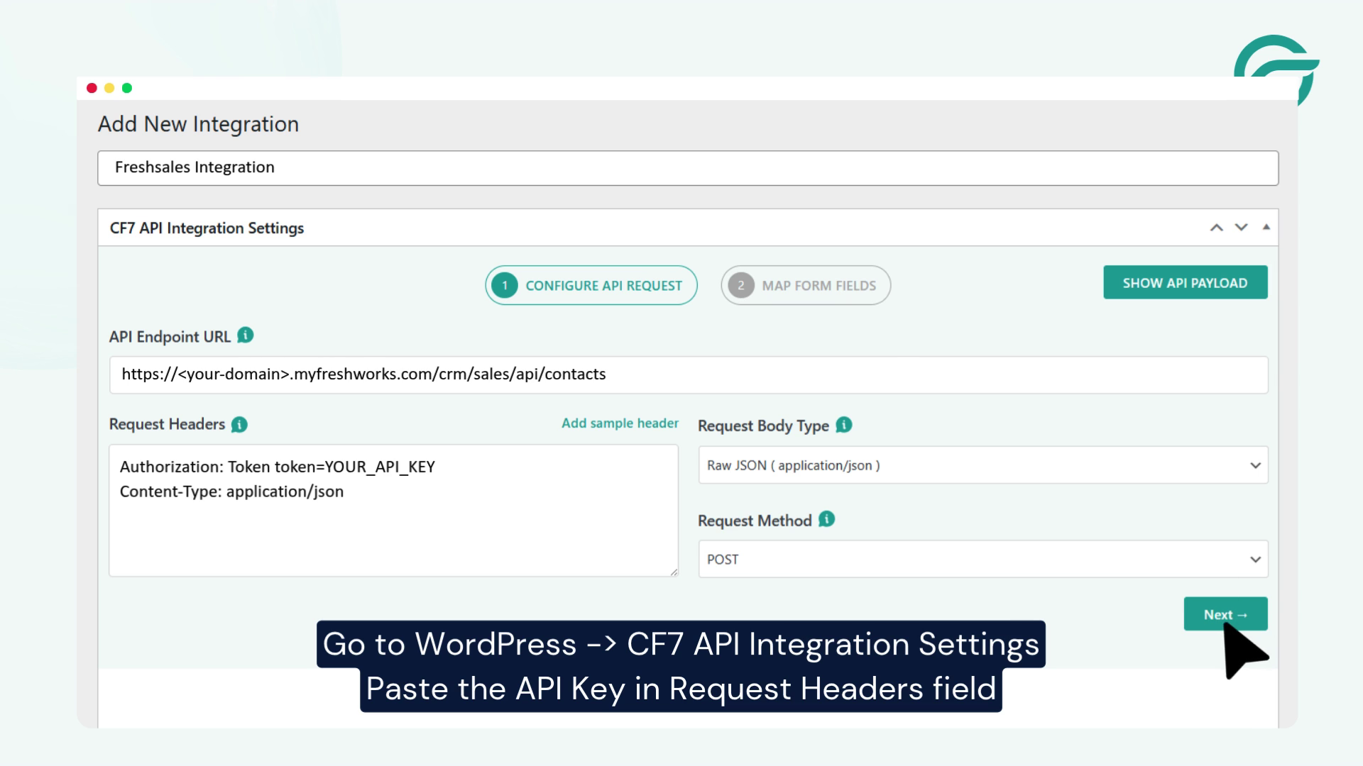Focus the Freshsales Integration title field
1363x766 pixels.
pyautogui.click(x=688, y=168)
